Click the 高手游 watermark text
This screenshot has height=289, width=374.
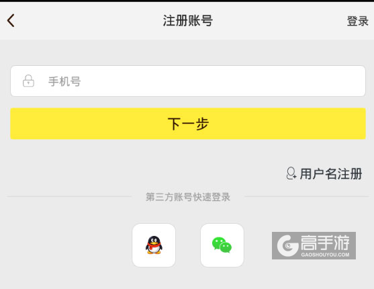[x=325, y=243]
